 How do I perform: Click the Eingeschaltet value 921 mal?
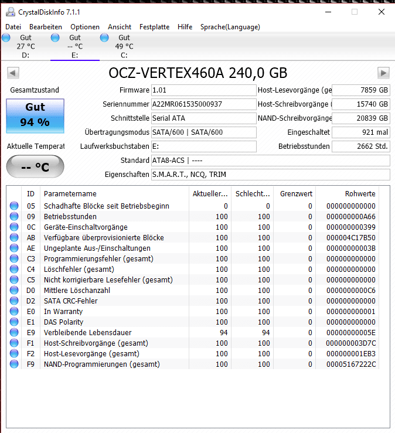(x=361, y=132)
